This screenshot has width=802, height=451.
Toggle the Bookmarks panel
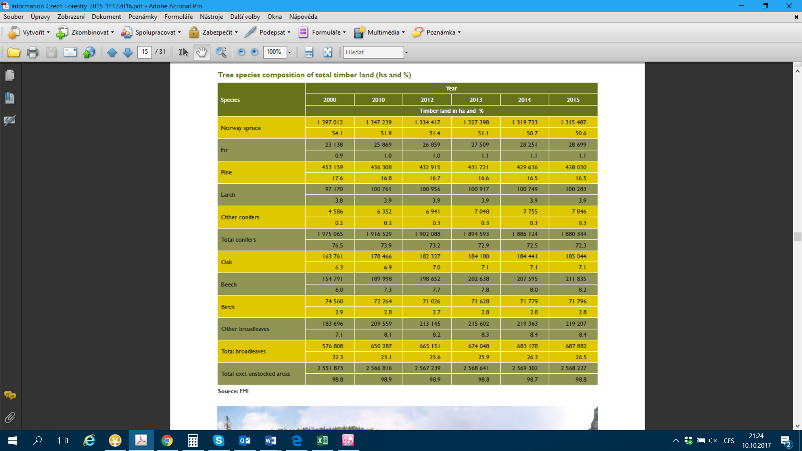(10, 98)
